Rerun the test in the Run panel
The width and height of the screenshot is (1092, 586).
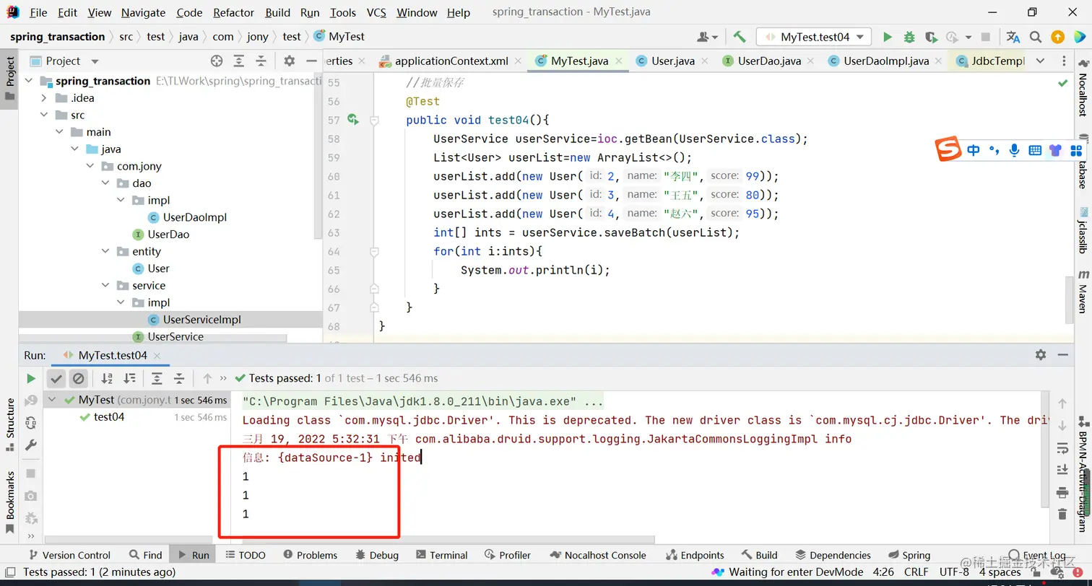tap(30, 378)
